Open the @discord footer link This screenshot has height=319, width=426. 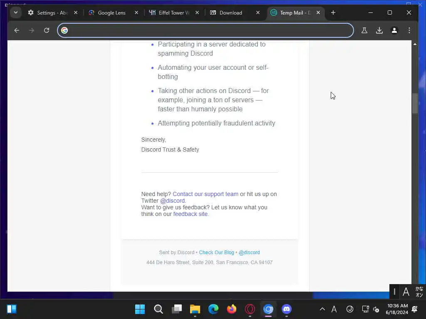coord(249,253)
